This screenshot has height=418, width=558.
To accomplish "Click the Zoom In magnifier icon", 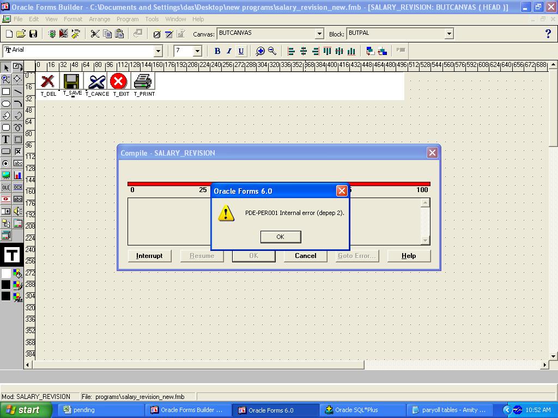I will [x=260, y=51].
